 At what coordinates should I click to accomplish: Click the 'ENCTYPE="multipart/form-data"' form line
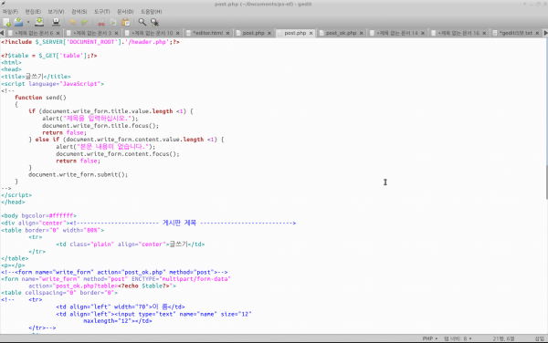(x=116, y=279)
